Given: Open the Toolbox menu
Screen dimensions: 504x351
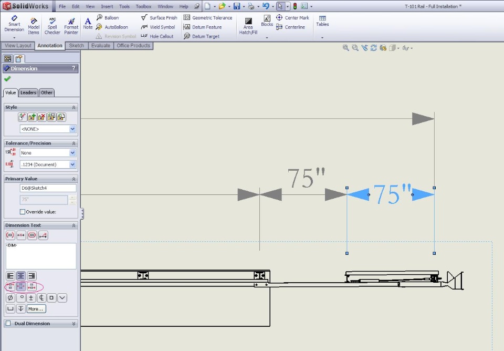Looking at the screenshot, I should tap(143, 6).
